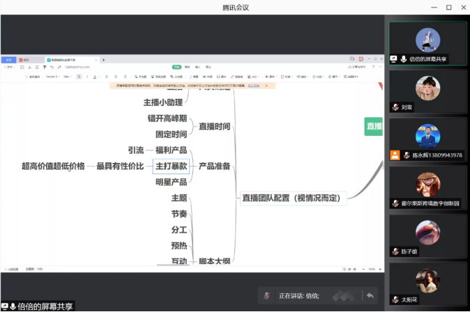Screen dimensions: 470x312
Task: Click zoom in plus in the WPS status bar
Action: [380, 270]
